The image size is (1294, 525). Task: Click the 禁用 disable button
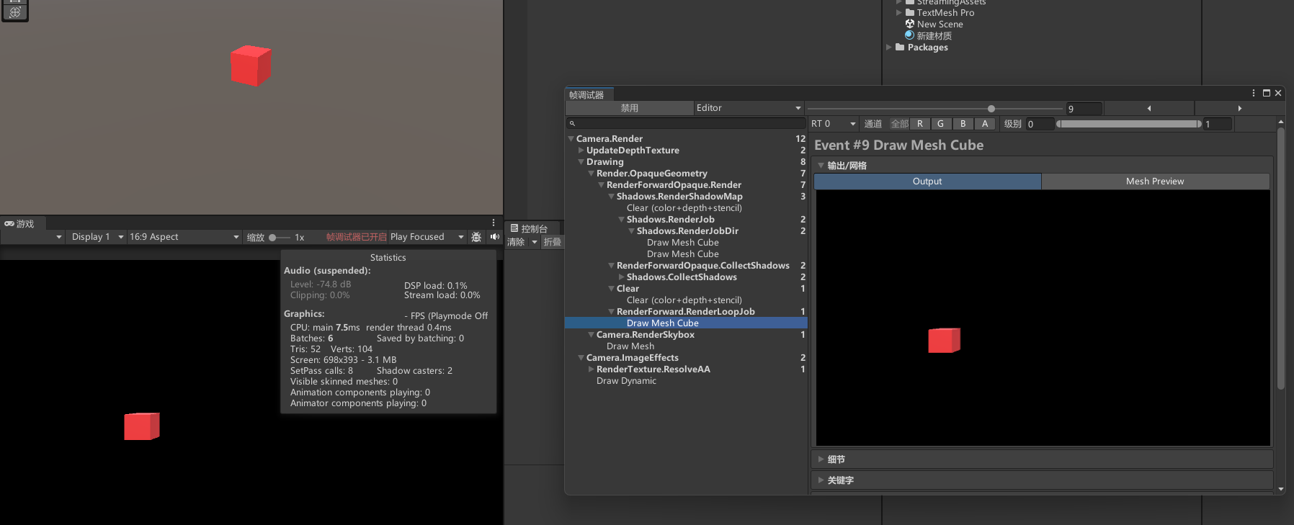pyautogui.click(x=630, y=108)
